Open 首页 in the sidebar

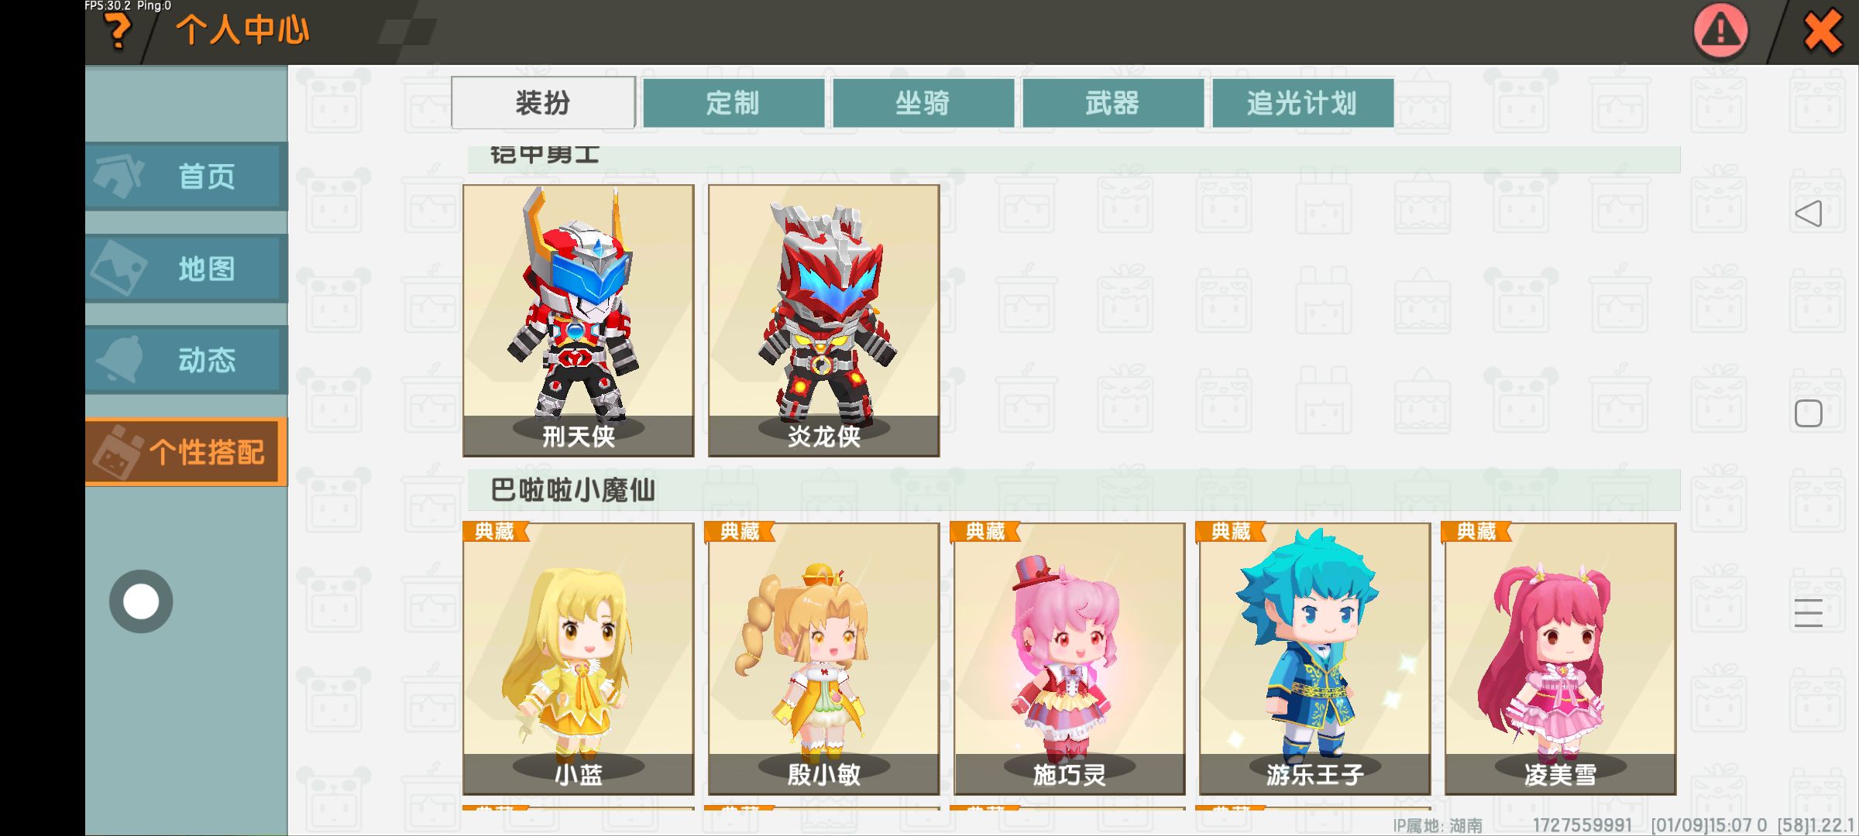(186, 176)
